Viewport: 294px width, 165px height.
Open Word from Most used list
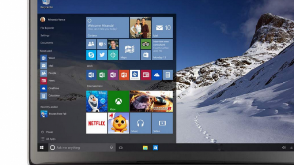coord(48,58)
